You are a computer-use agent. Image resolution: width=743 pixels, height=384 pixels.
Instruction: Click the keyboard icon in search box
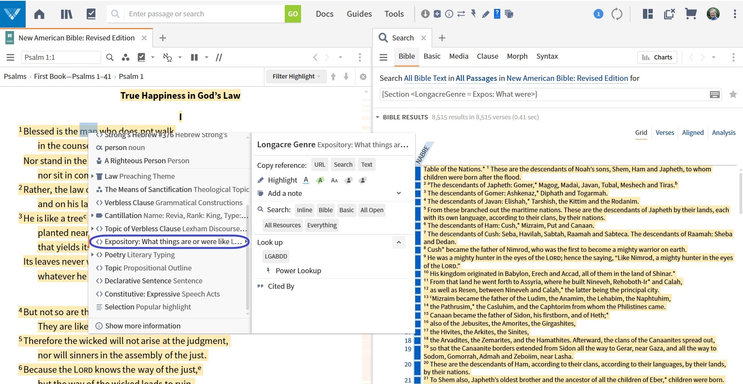pos(715,94)
